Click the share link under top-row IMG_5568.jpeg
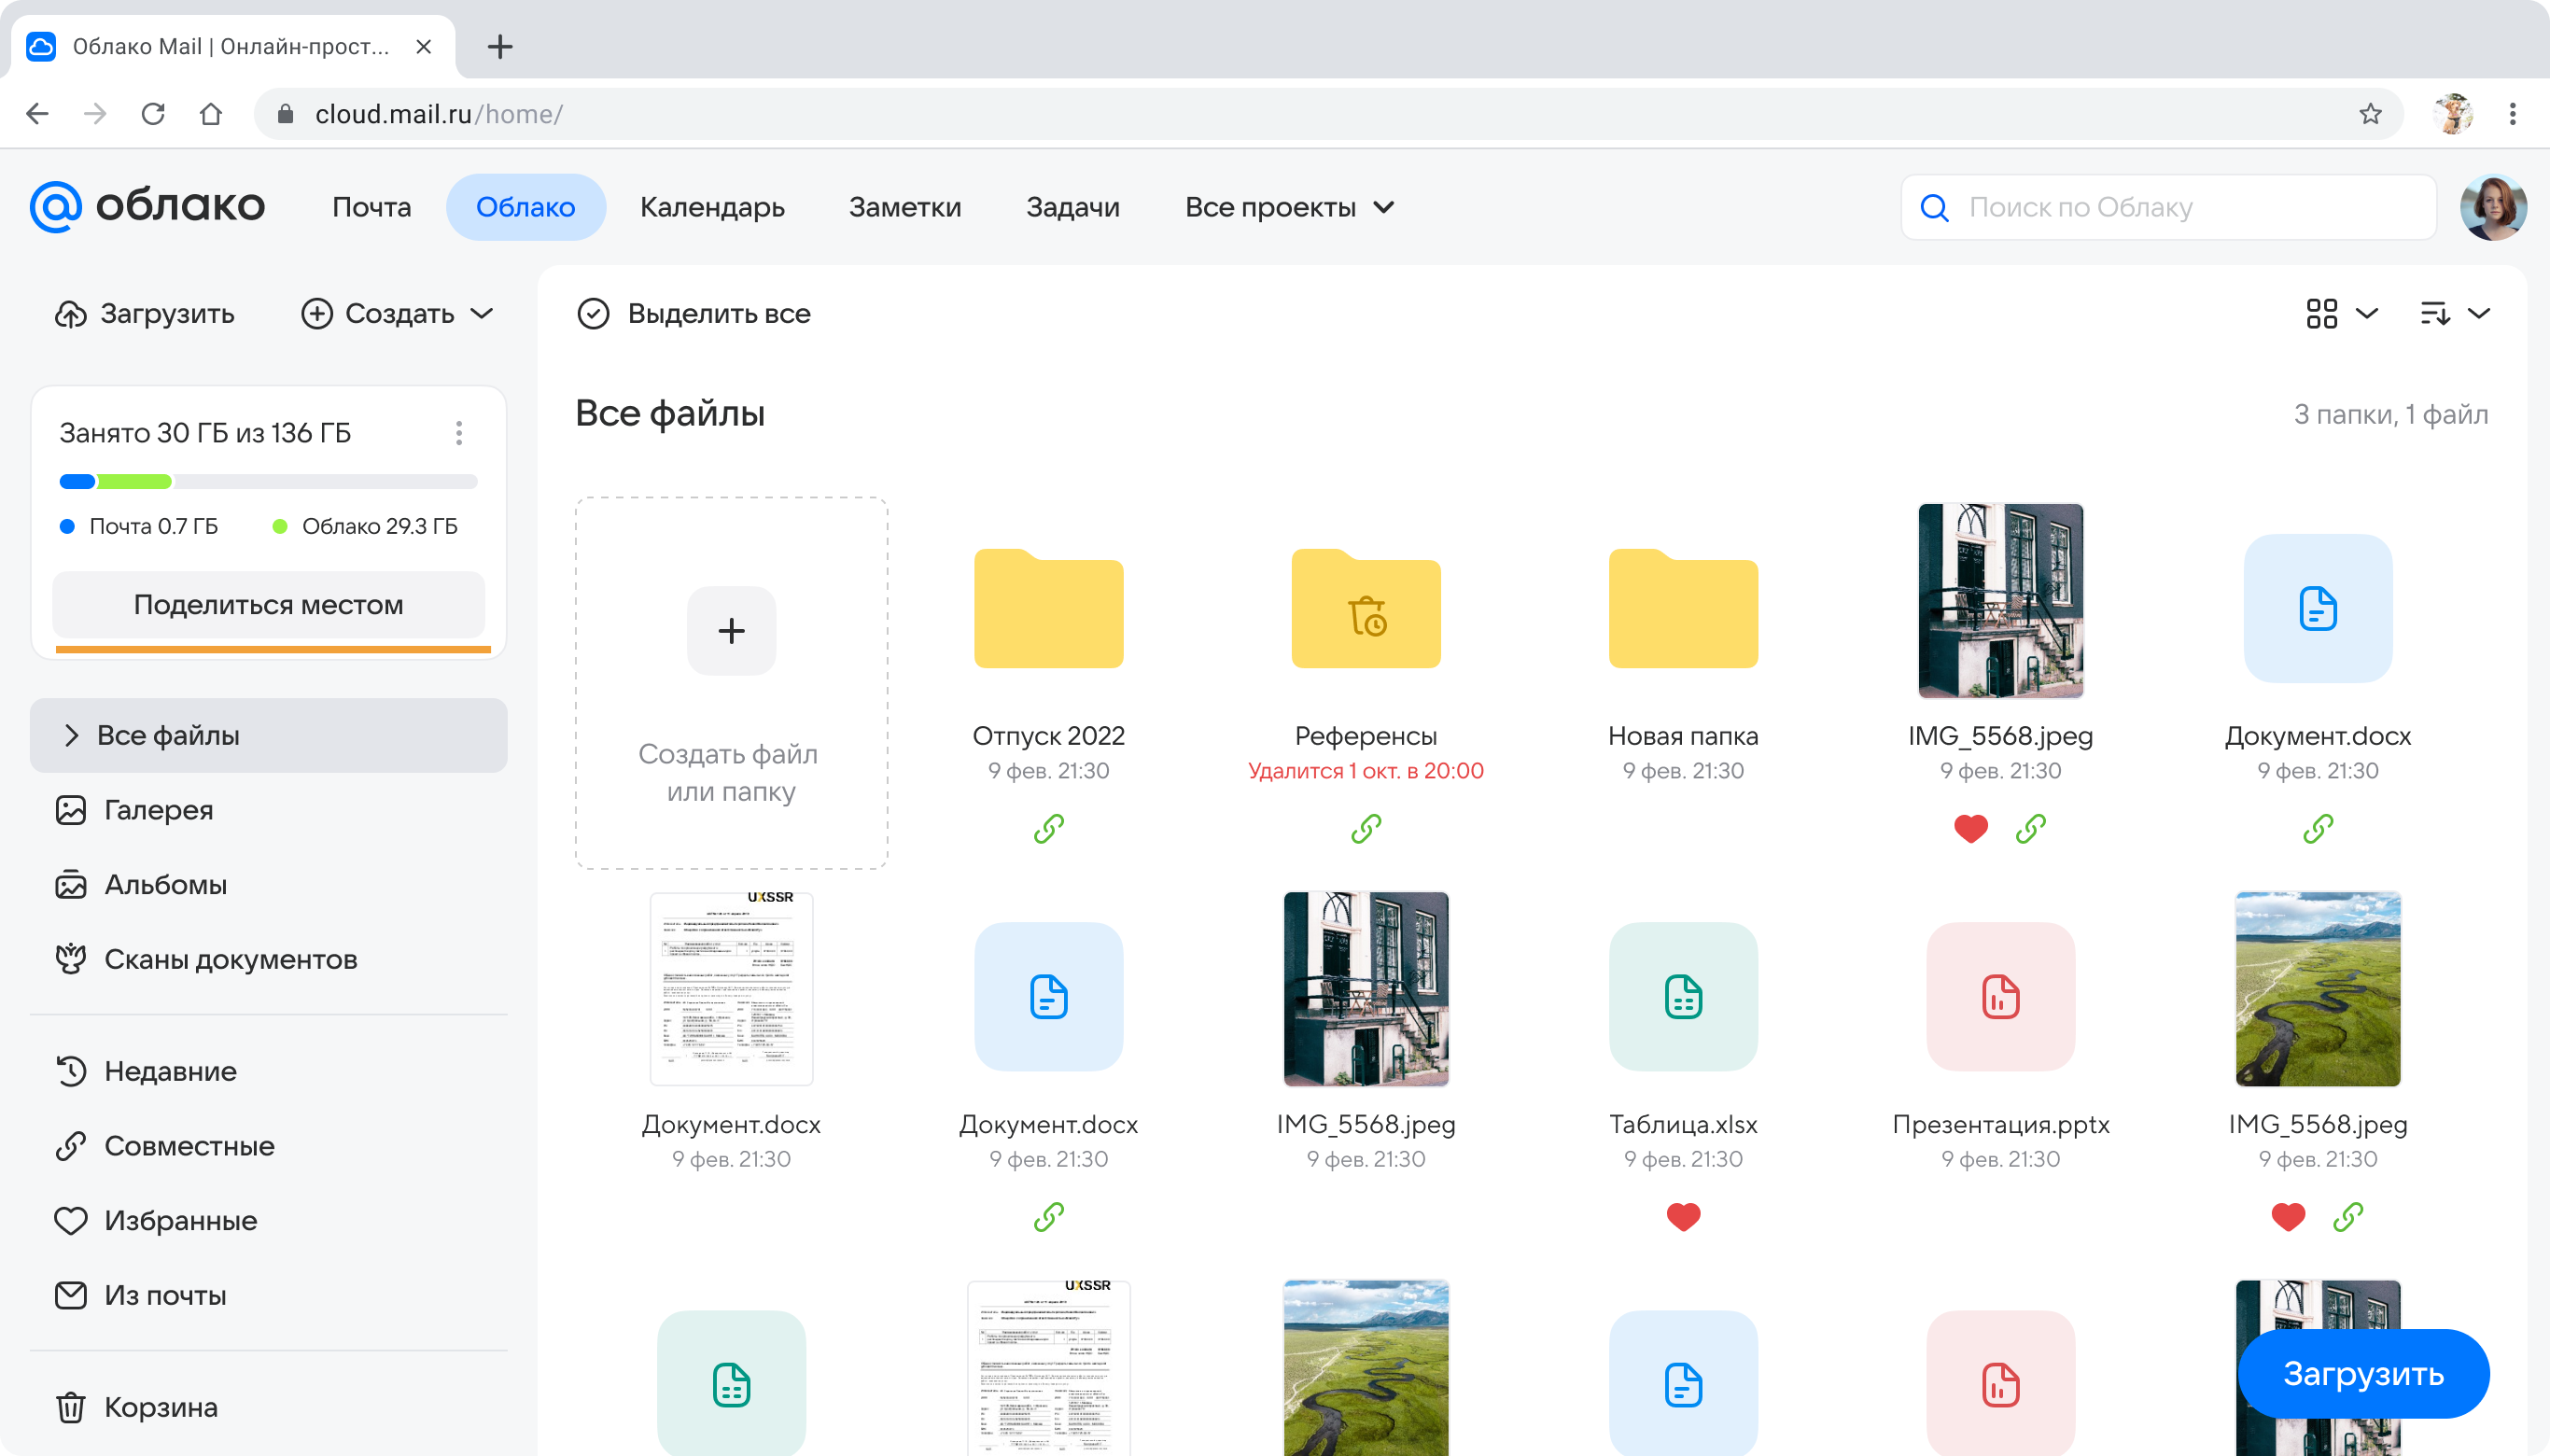This screenshot has width=2550, height=1456. pyautogui.click(x=2030, y=828)
